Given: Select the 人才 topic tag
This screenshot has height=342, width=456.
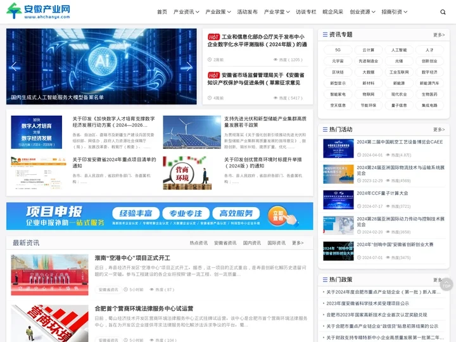Looking at the screenshot, I should pyautogui.click(x=429, y=50).
